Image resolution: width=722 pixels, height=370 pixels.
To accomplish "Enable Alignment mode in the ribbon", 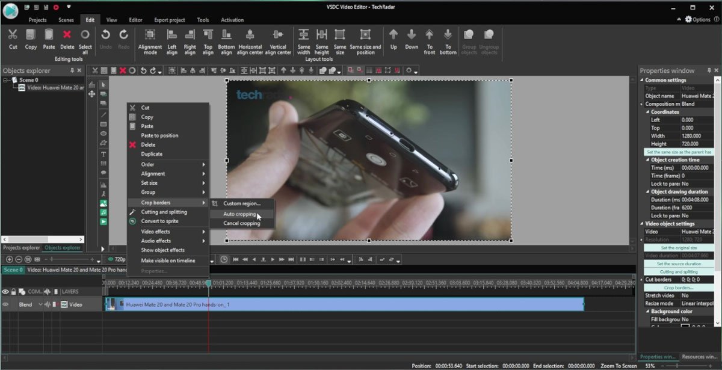I will coord(150,35).
